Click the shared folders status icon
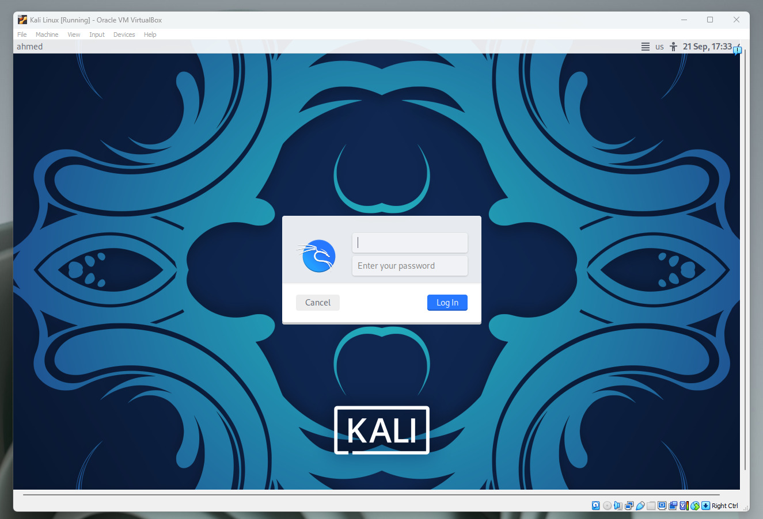763x519 pixels. pos(651,506)
